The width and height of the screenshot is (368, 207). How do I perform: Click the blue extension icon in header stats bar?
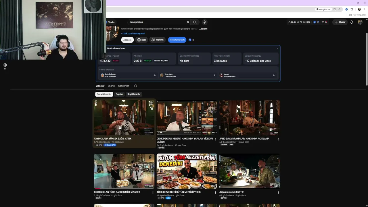pos(315,22)
